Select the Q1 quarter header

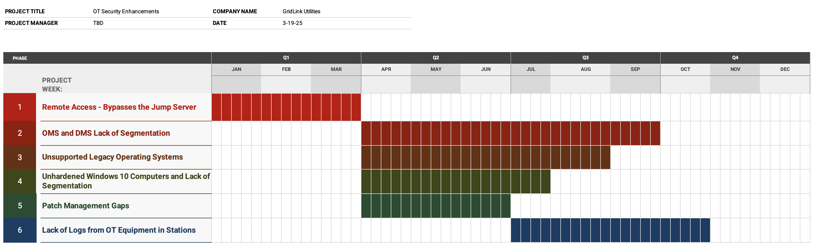285,58
